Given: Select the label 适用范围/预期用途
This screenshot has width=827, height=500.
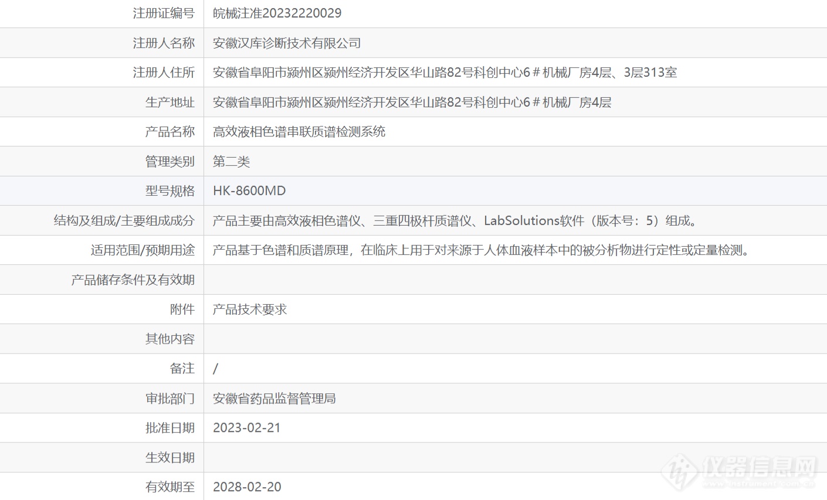Looking at the screenshot, I should tap(143, 250).
